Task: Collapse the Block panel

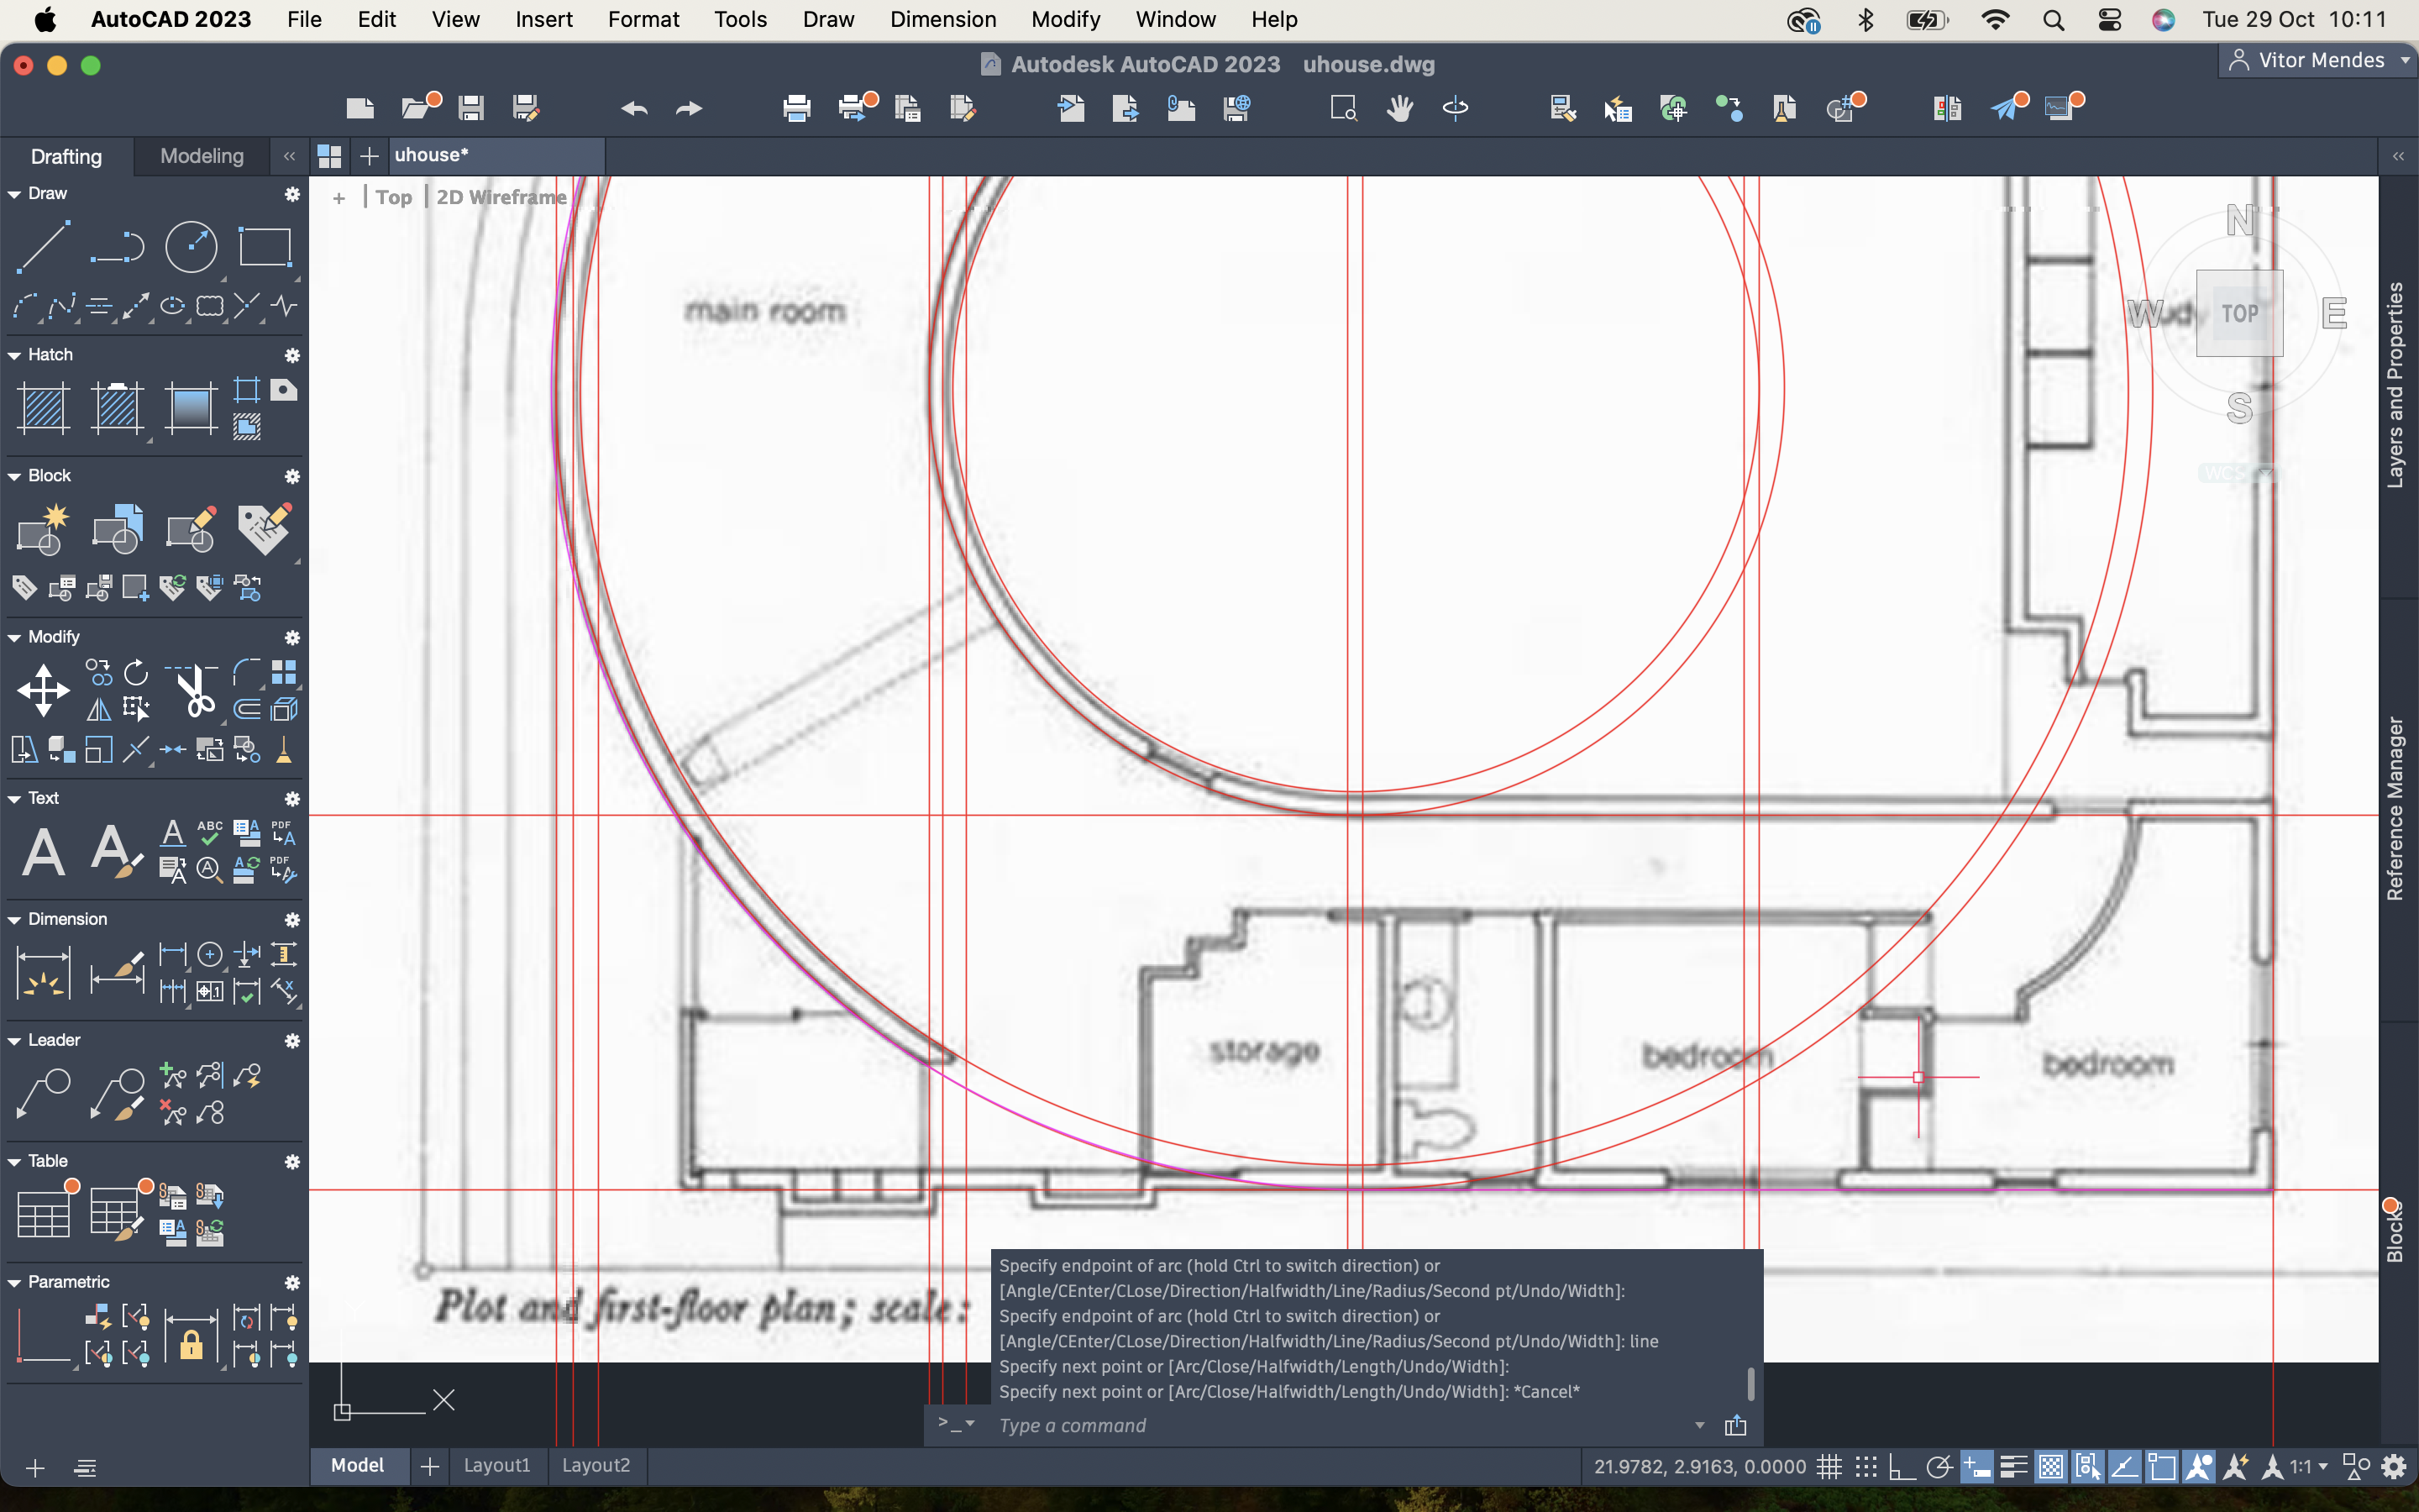Action: (x=15, y=476)
